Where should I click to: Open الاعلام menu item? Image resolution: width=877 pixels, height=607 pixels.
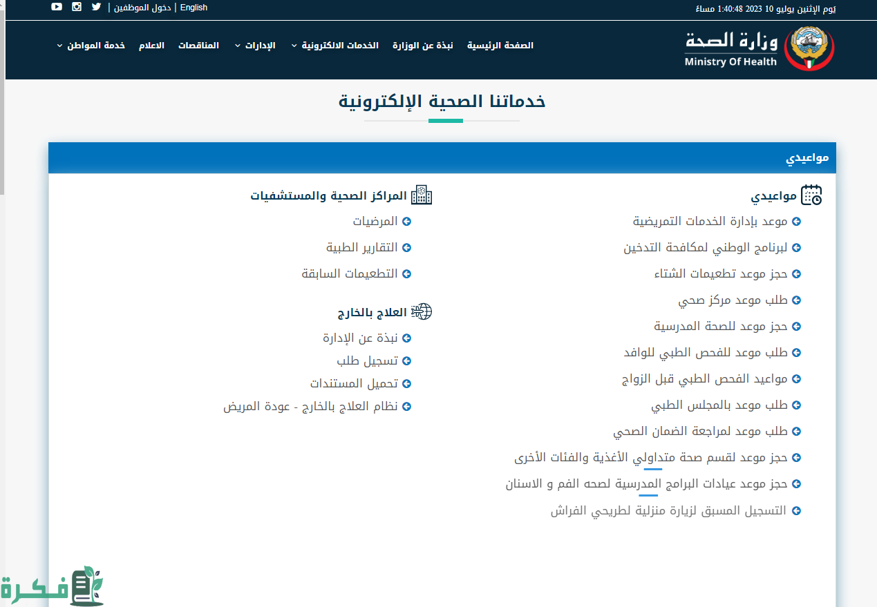[151, 46]
